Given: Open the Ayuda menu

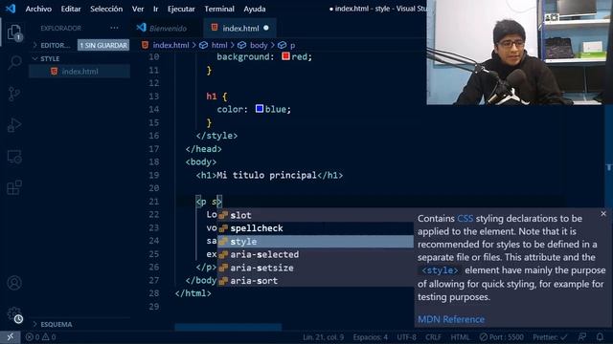Looking at the screenshot, I should [x=255, y=9].
